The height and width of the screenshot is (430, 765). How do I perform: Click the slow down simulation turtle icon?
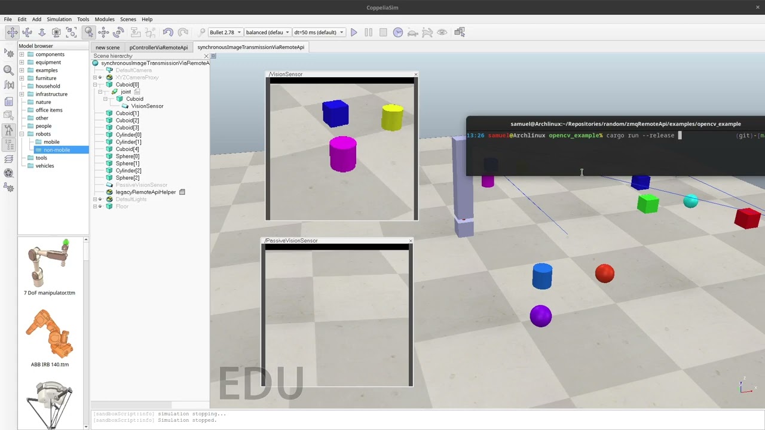413,32
